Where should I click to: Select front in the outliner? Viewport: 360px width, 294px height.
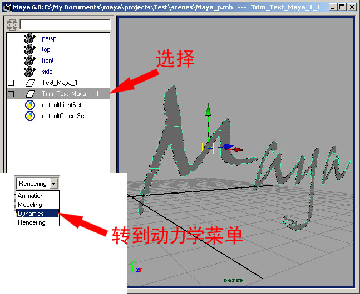[x=47, y=60]
